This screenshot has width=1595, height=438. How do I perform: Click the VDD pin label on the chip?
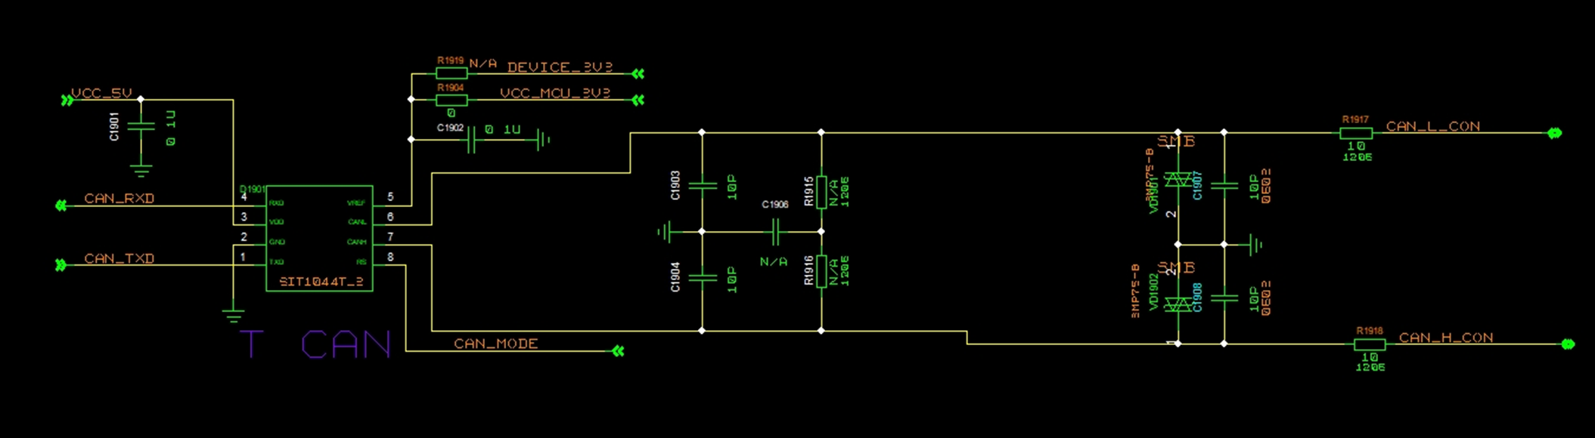pyautogui.click(x=277, y=222)
